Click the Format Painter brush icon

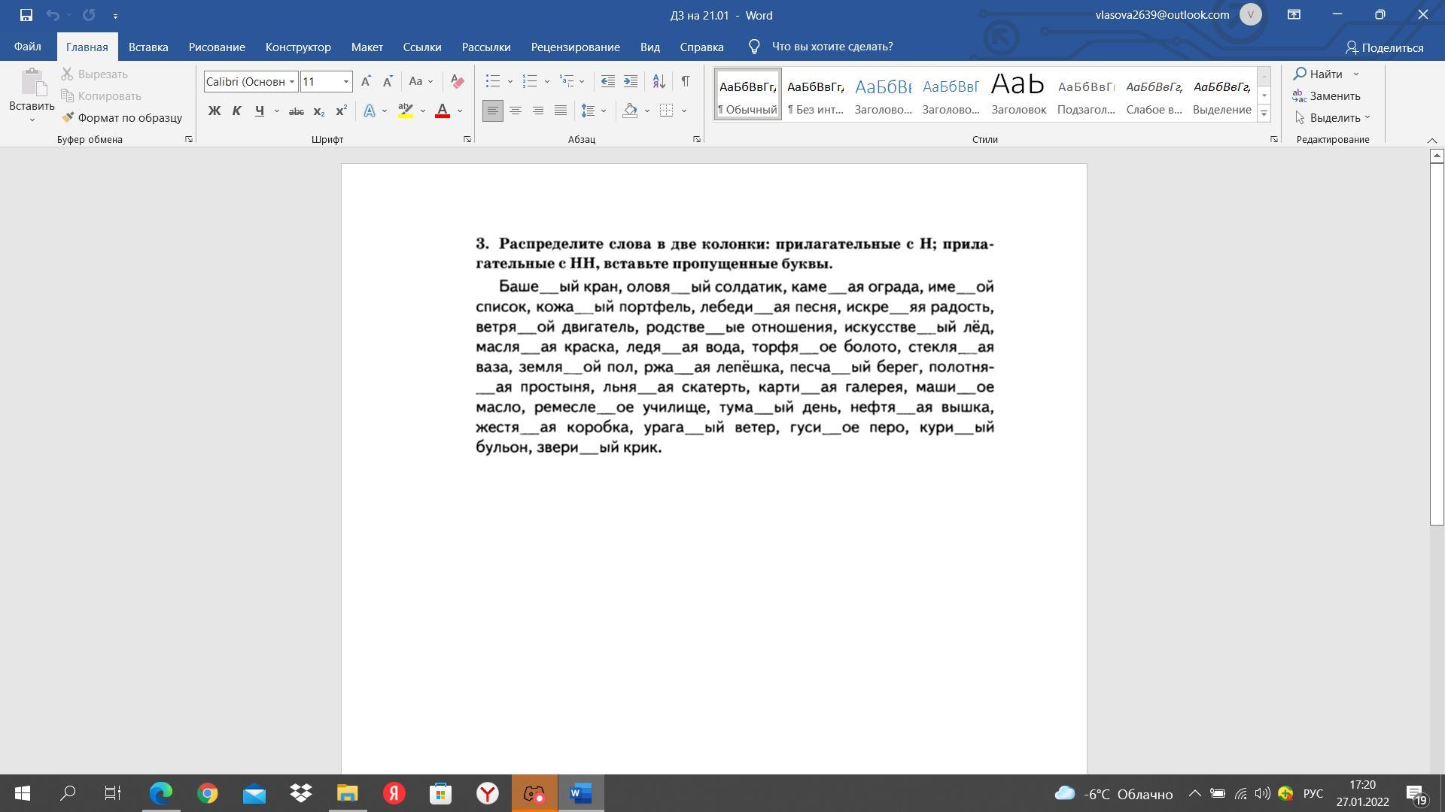[68, 117]
